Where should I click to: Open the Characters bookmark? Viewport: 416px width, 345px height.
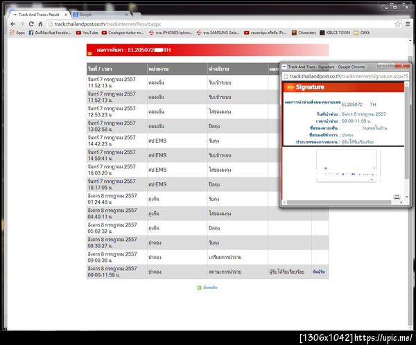[304, 33]
